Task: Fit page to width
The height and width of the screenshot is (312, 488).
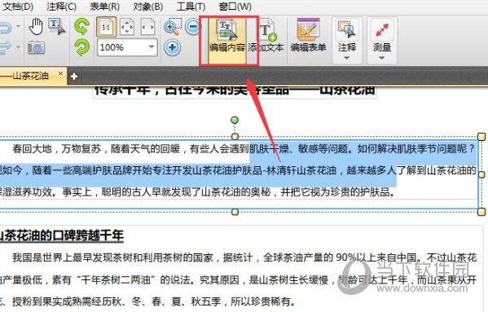Action: tap(147, 28)
